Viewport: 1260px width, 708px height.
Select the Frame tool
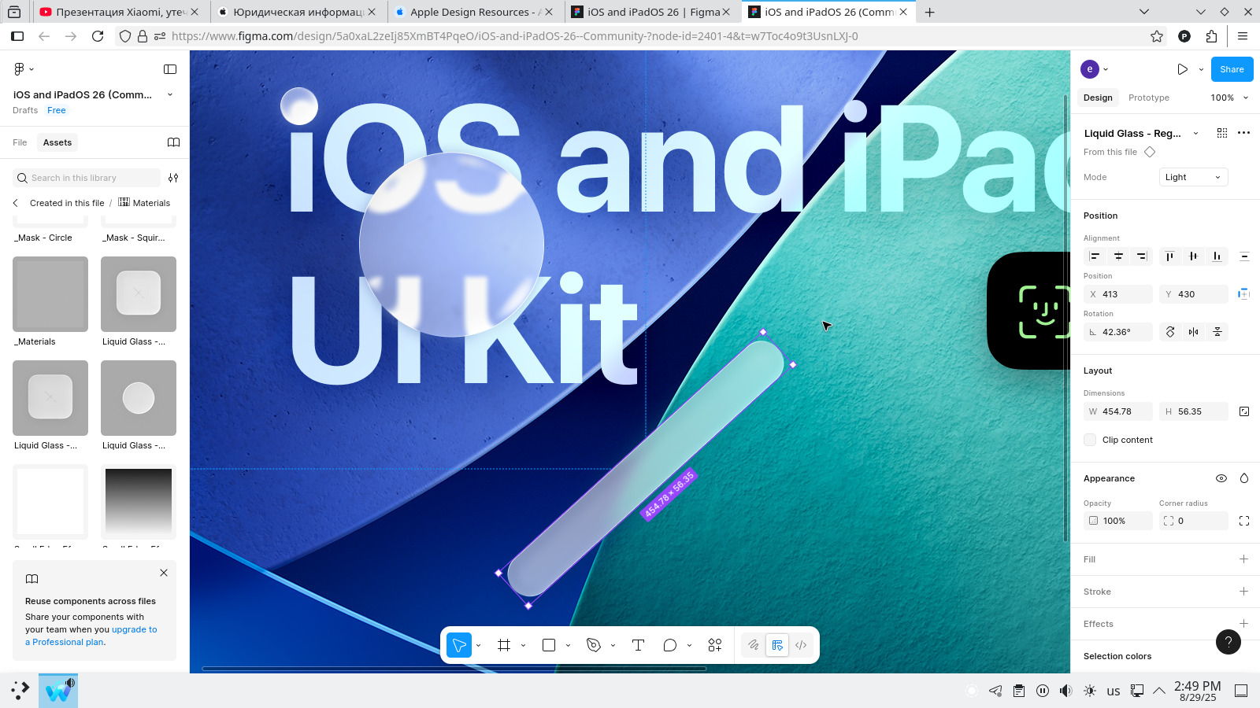coord(504,645)
